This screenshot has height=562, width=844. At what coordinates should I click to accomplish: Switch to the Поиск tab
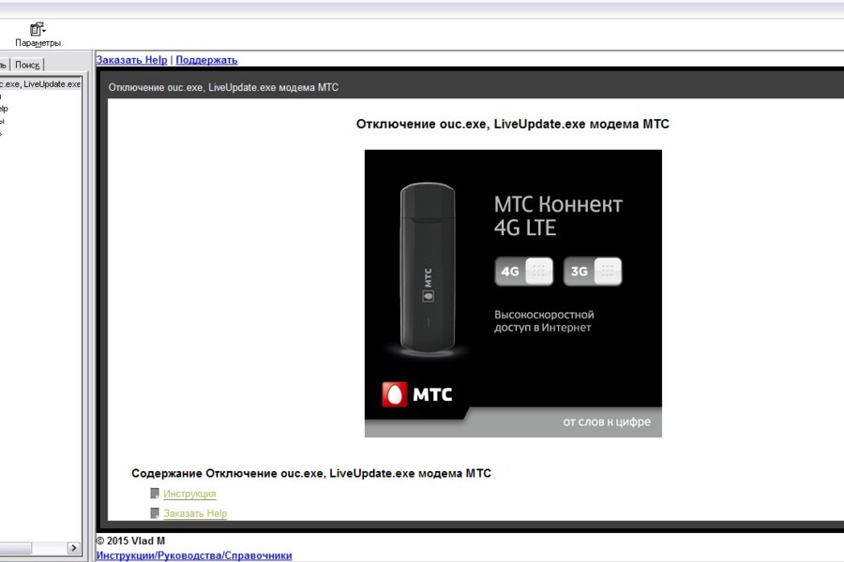[27, 65]
